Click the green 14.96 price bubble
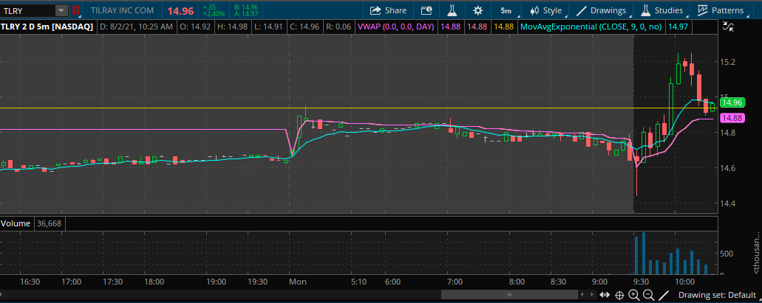 (x=732, y=102)
